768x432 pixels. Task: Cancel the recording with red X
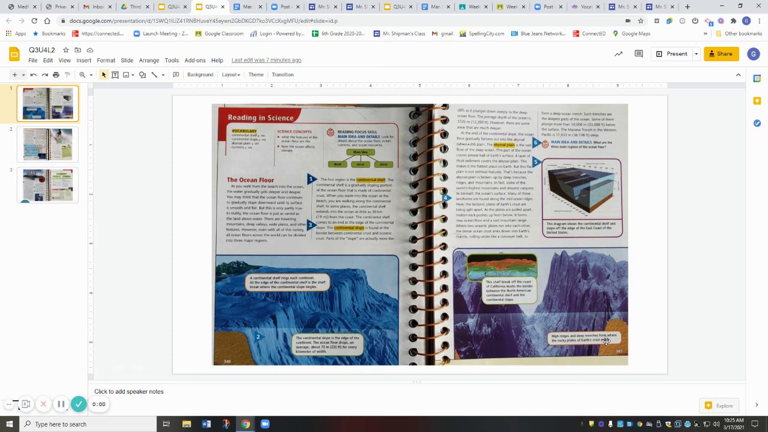click(x=43, y=404)
